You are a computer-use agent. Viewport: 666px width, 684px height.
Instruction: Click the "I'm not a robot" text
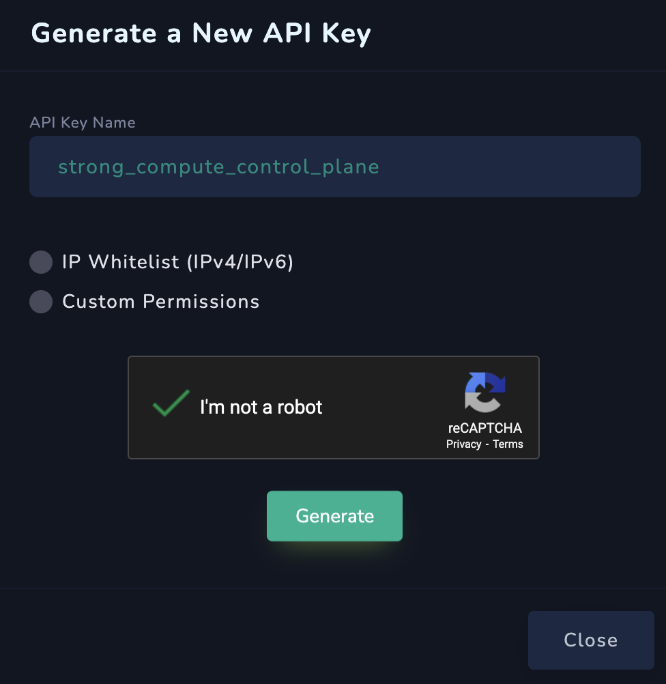click(261, 408)
